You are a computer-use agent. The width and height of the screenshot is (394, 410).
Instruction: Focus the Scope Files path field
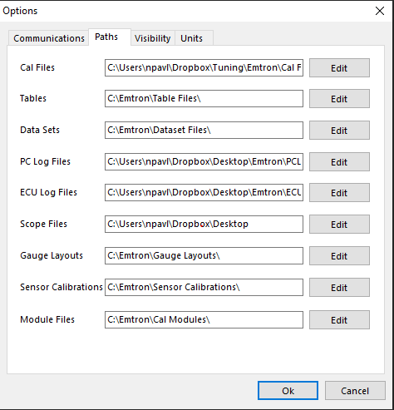coord(204,224)
